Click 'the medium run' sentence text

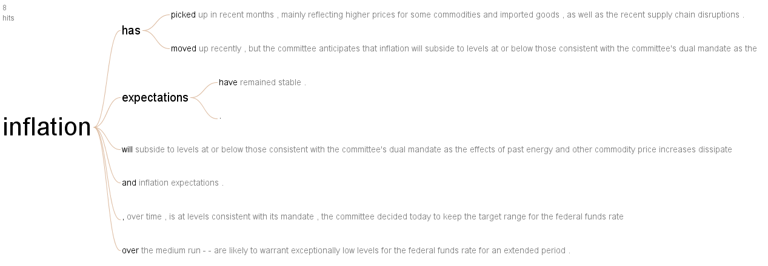tap(170, 250)
